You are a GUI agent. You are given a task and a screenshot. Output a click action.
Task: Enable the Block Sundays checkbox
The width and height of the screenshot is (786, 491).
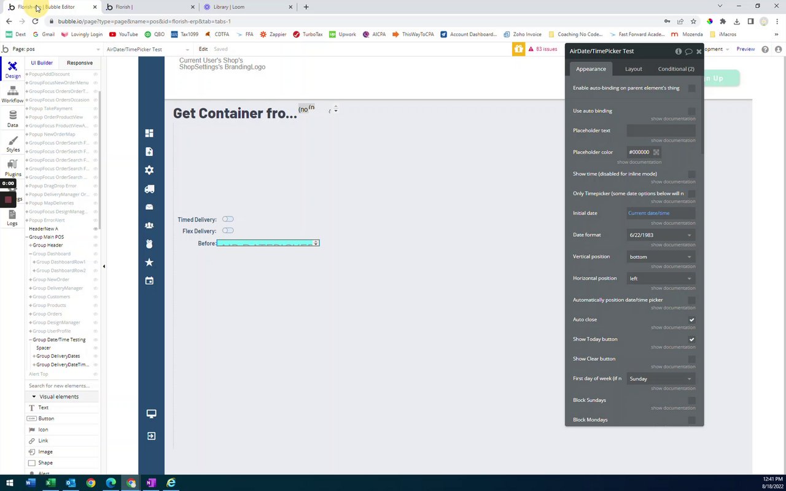692,400
